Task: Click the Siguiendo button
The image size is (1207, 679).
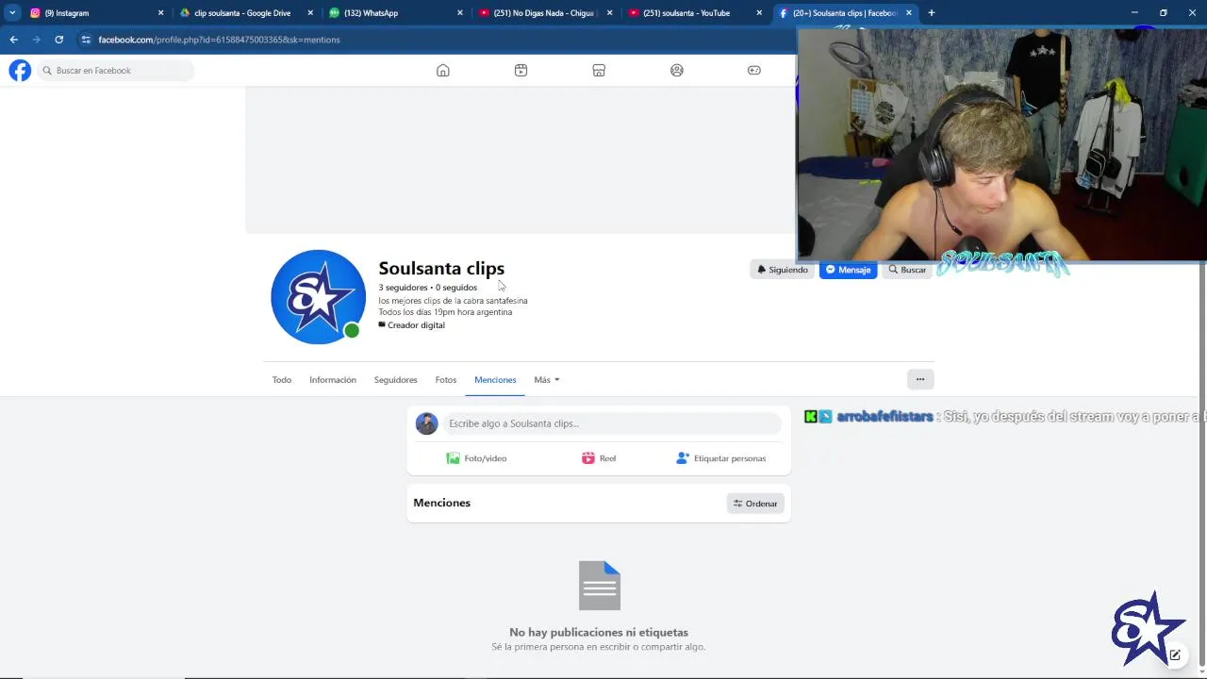Action: pos(782,270)
